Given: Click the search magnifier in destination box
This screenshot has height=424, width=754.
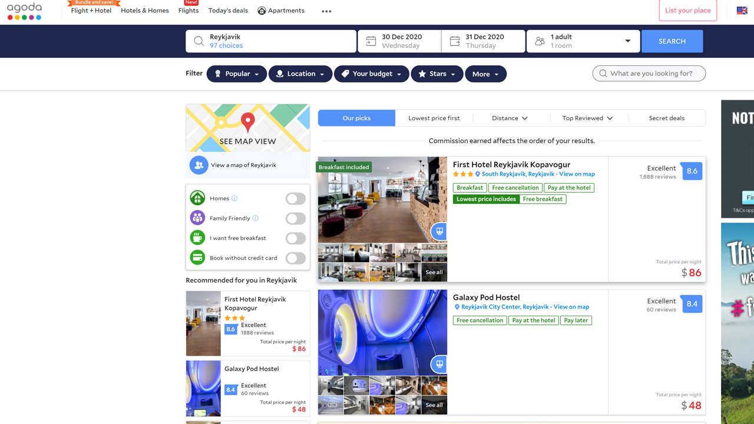Looking at the screenshot, I should pyautogui.click(x=199, y=41).
